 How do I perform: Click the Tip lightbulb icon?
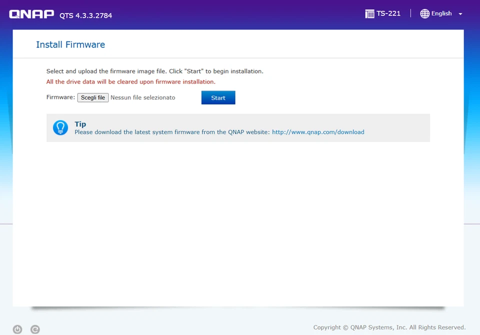point(60,127)
